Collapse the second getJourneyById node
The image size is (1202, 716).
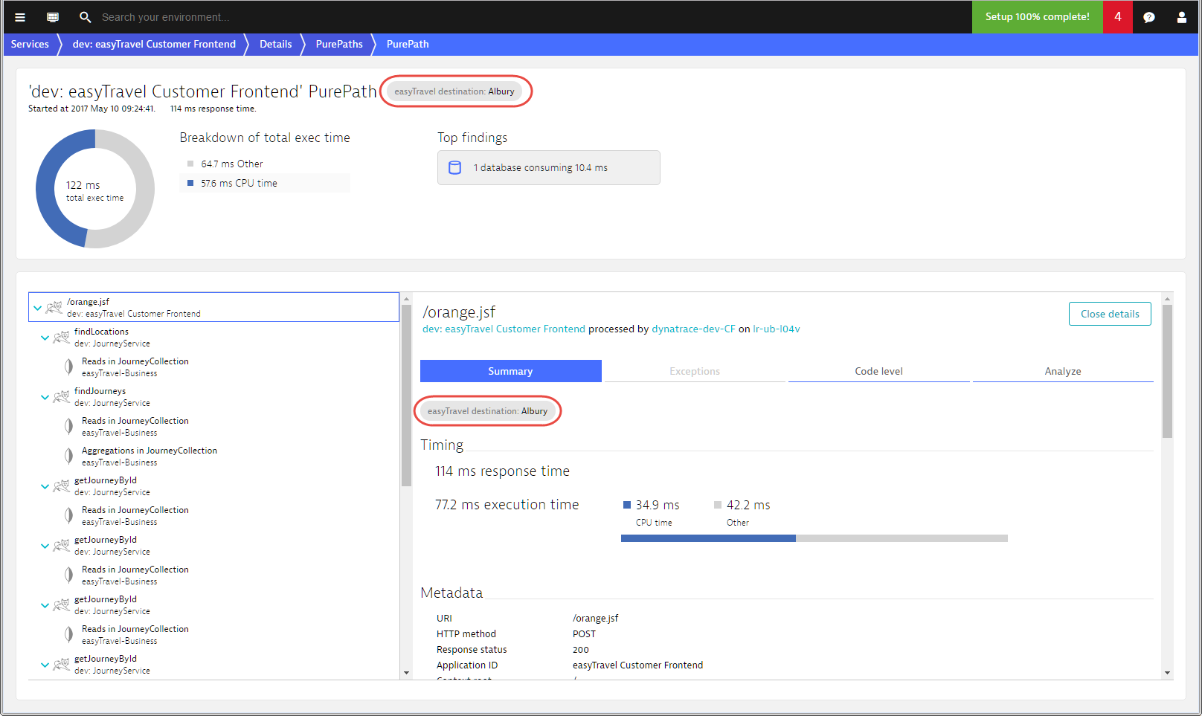[45, 546]
